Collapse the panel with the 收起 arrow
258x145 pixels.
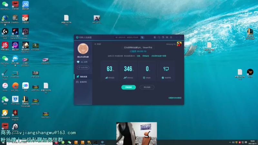click(98, 44)
